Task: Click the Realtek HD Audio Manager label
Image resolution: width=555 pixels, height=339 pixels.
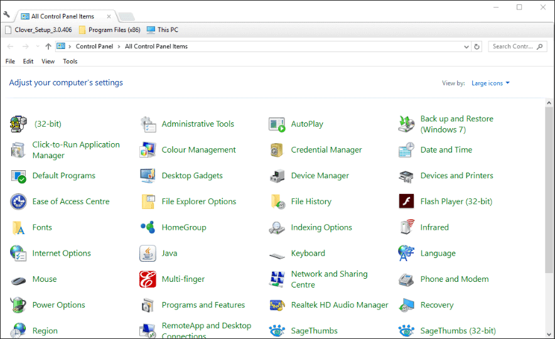Action: [x=340, y=305]
